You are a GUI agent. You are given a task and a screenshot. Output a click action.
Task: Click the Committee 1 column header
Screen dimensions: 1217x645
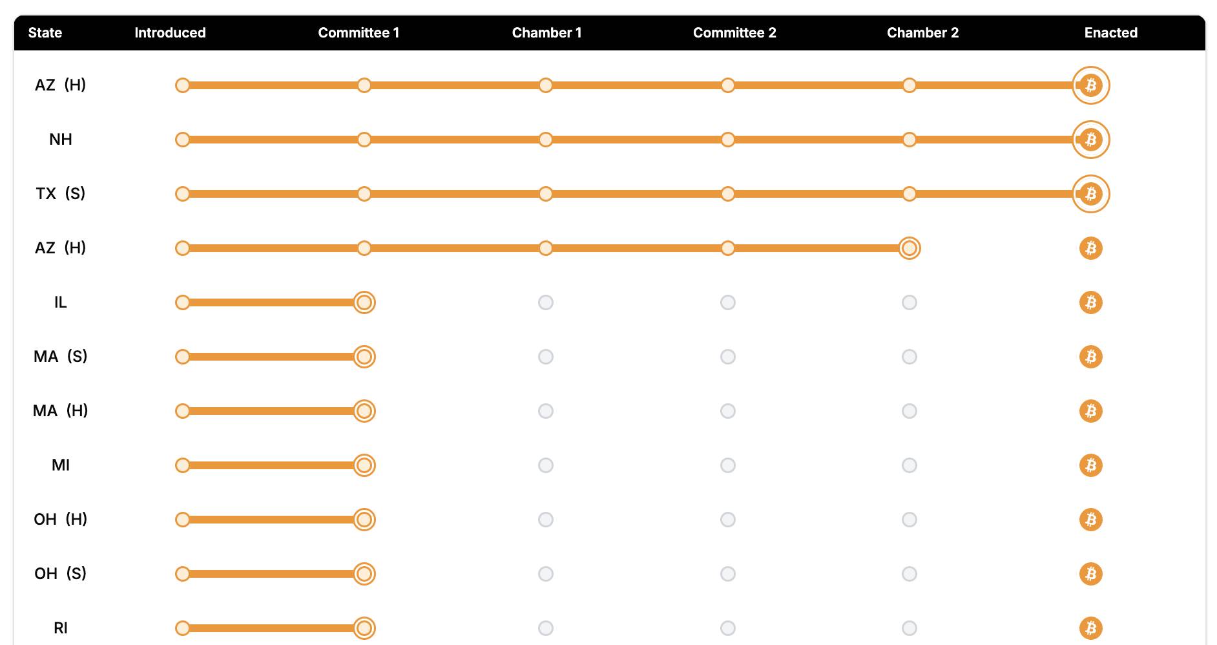click(359, 33)
